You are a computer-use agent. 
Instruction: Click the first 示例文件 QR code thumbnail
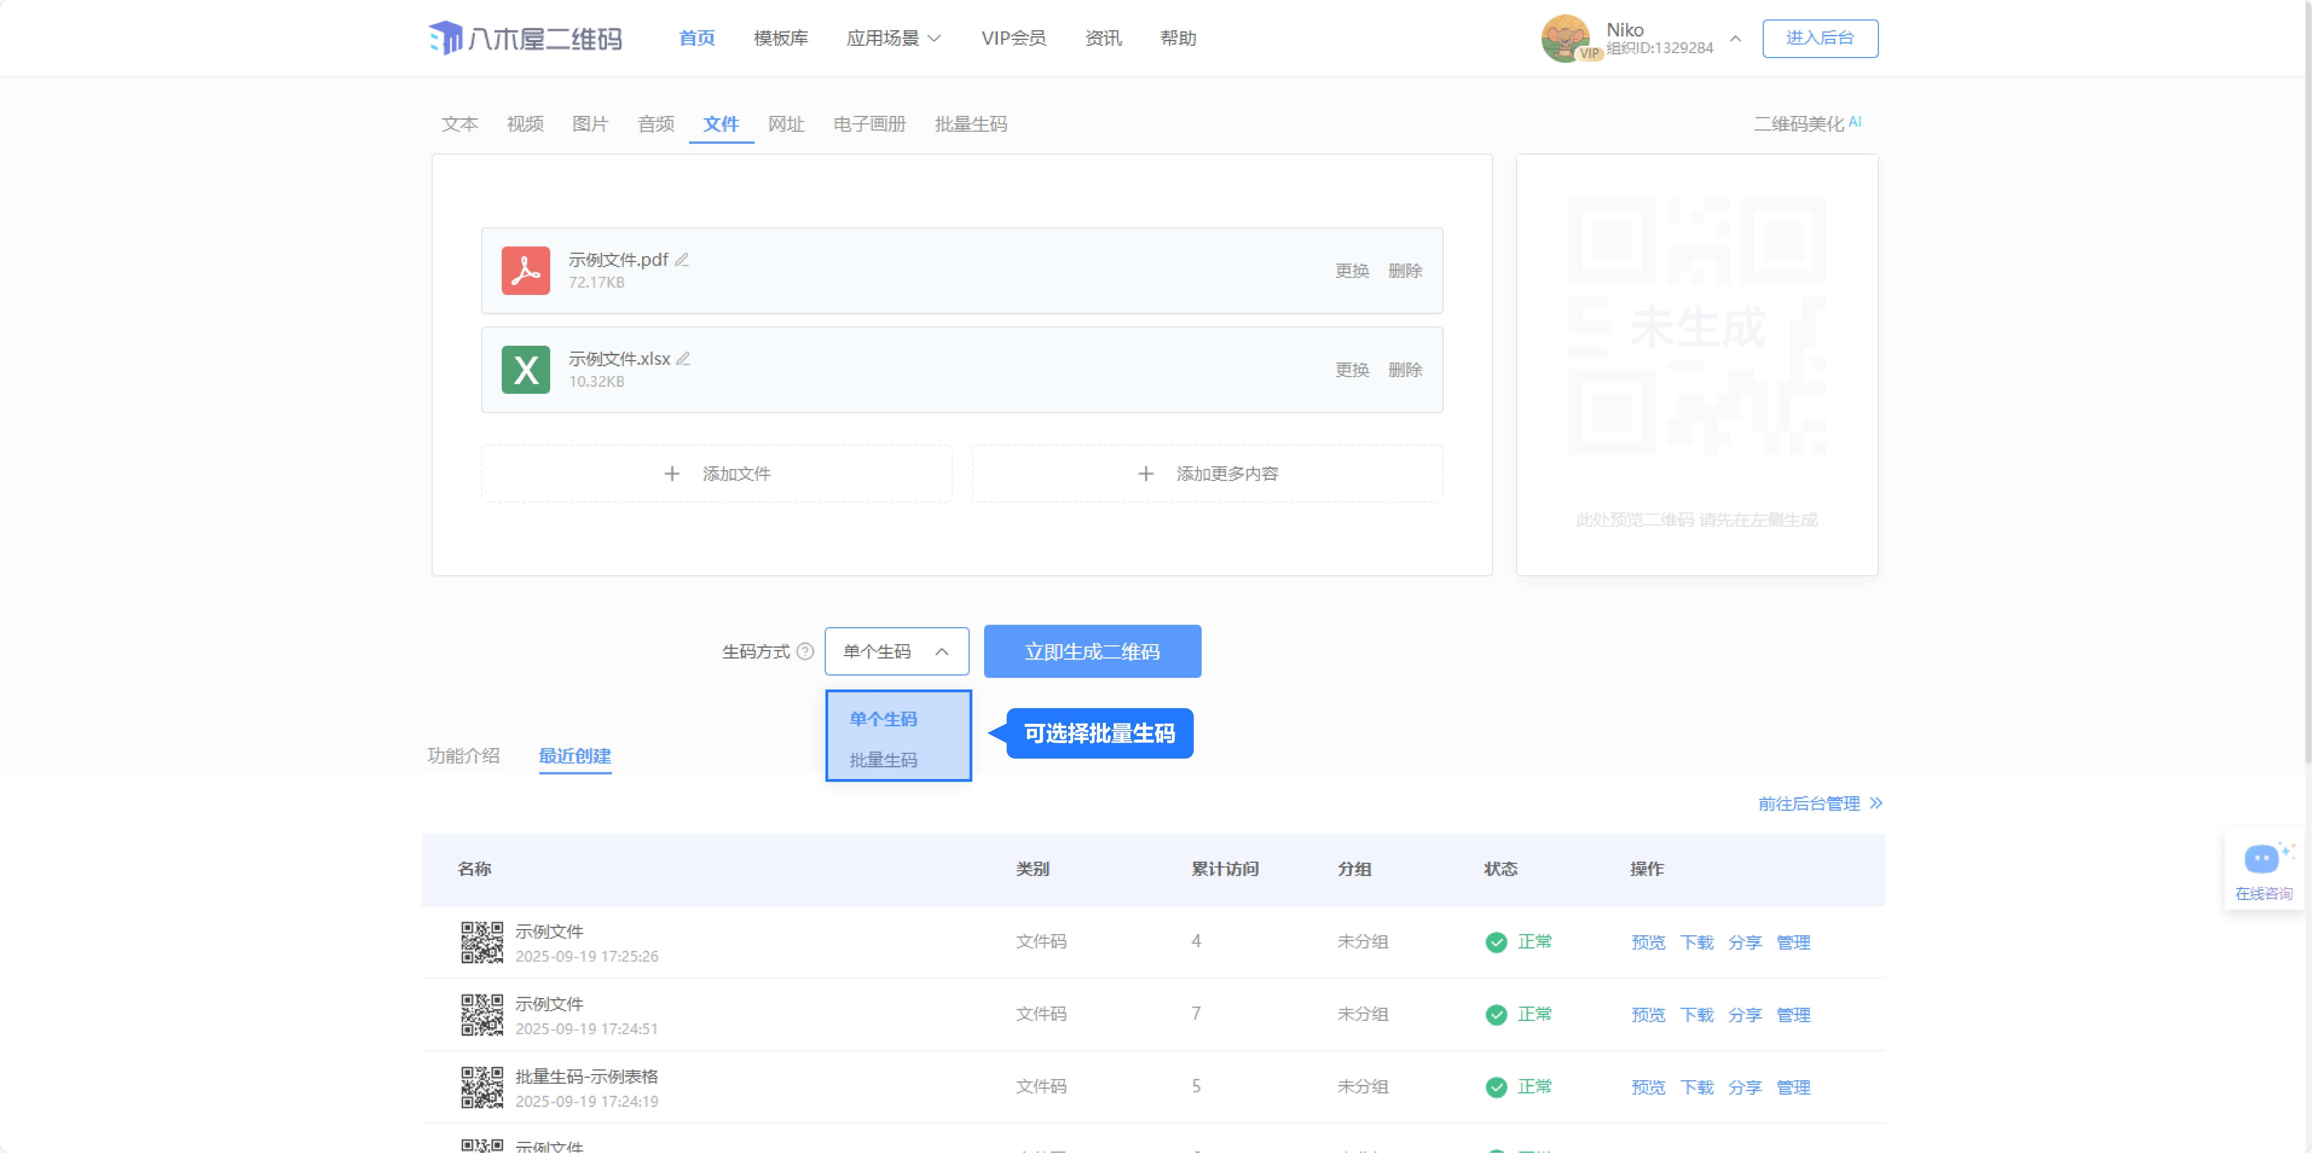pyautogui.click(x=482, y=942)
